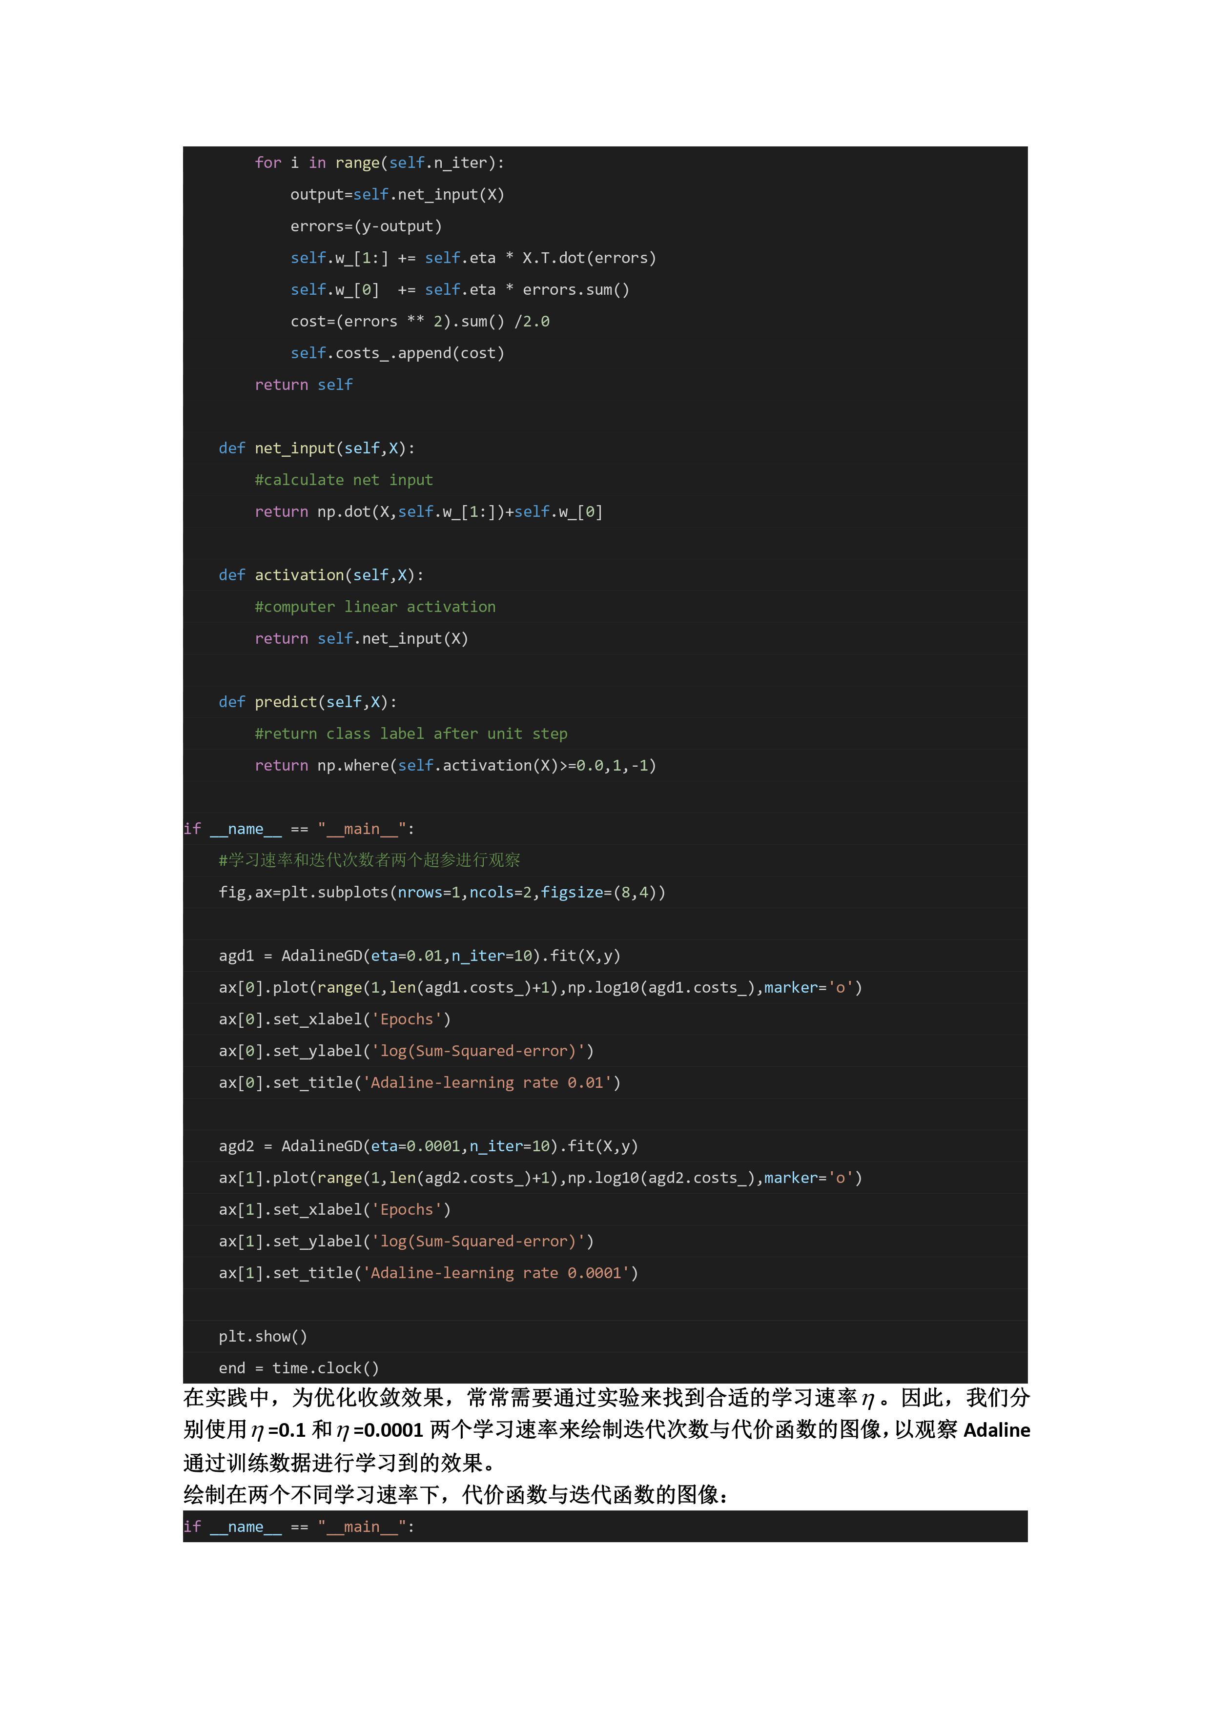This screenshot has width=1211, height=1712.
Task: Click the 'Adaline-learning rate 0.01' title line
Action: click(419, 1082)
